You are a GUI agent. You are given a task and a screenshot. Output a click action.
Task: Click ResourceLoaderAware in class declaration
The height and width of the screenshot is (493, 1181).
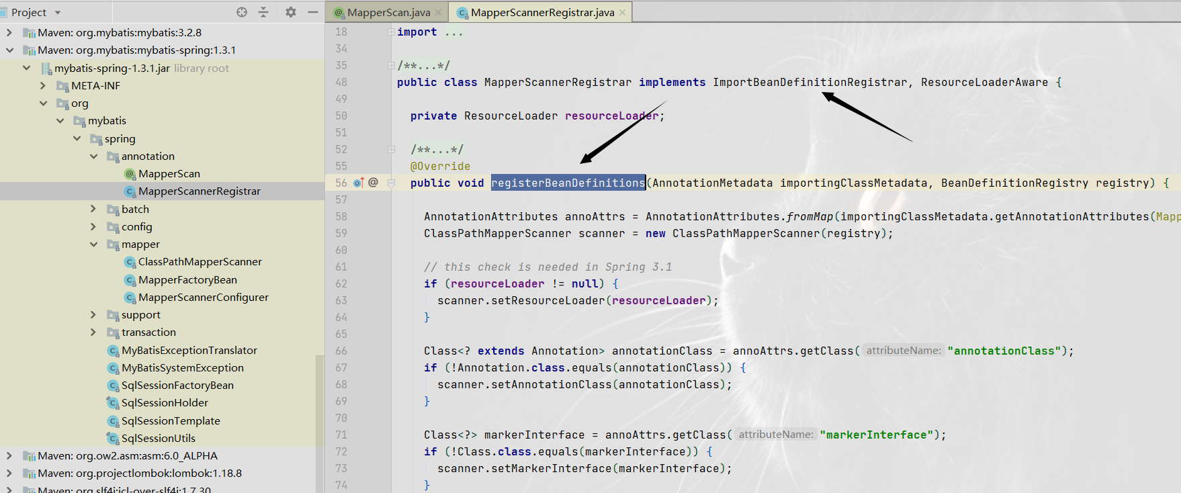click(x=984, y=82)
